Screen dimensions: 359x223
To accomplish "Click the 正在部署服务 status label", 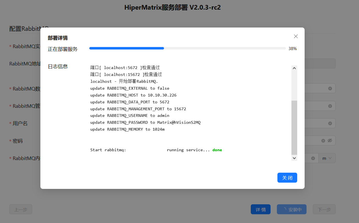I will pyautogui.click(x=63, y=49).
